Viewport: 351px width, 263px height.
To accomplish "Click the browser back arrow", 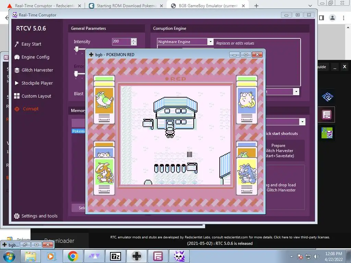I will tap(7, 18).
